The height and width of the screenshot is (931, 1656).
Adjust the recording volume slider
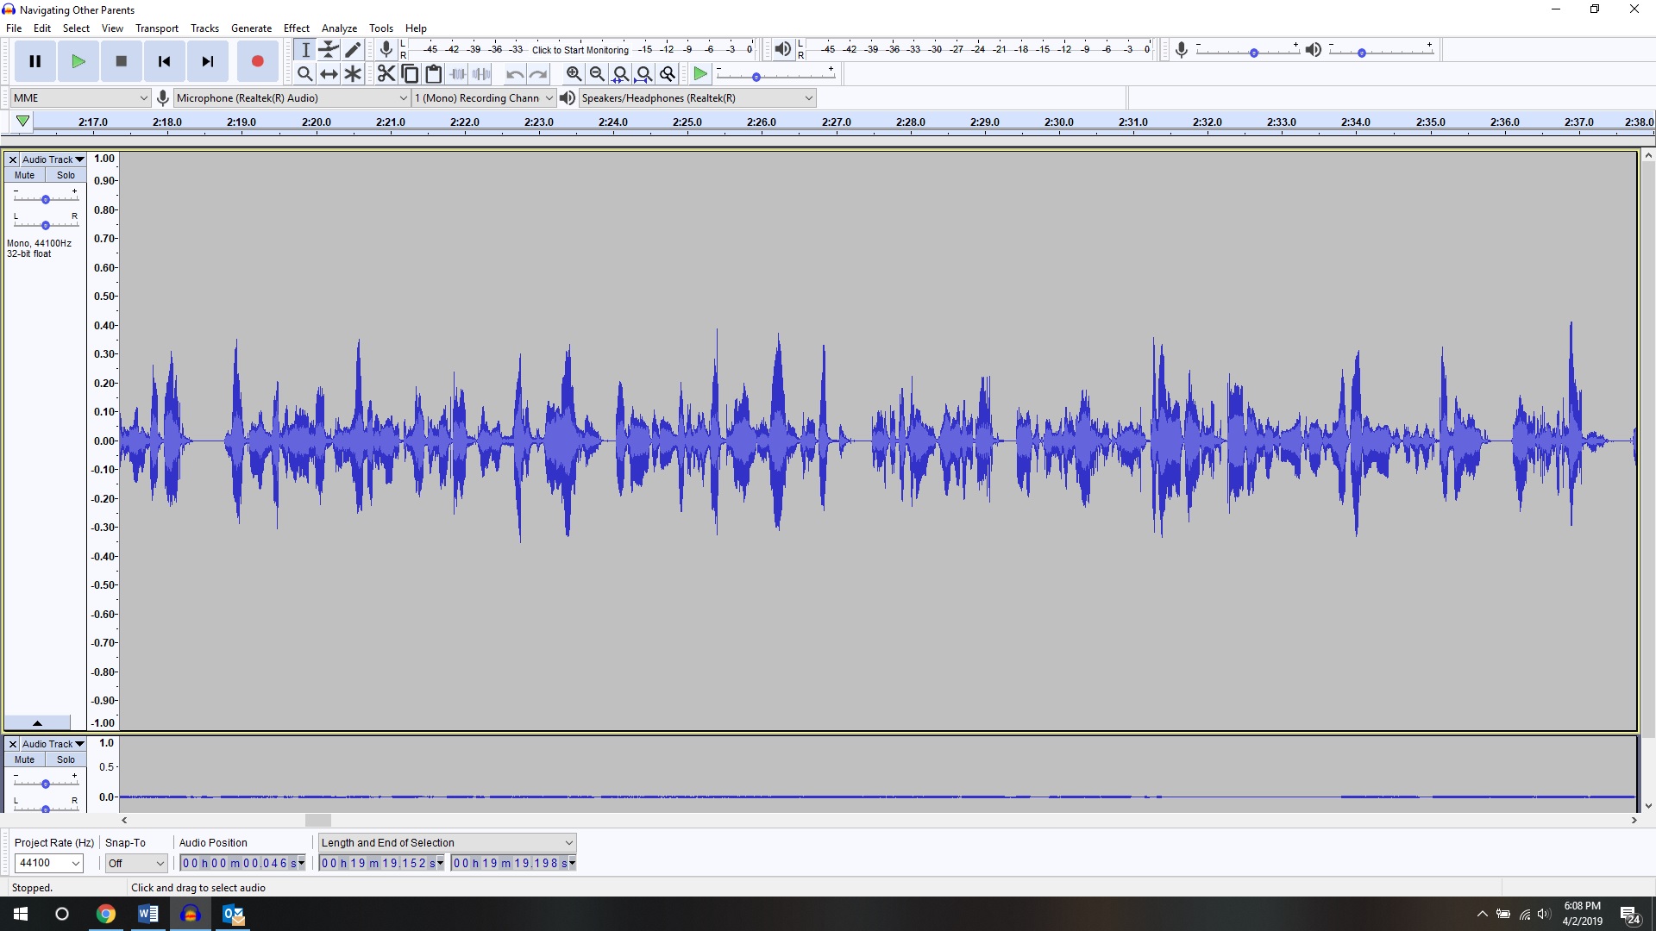pyautogui.click(x=1247, y=52)
